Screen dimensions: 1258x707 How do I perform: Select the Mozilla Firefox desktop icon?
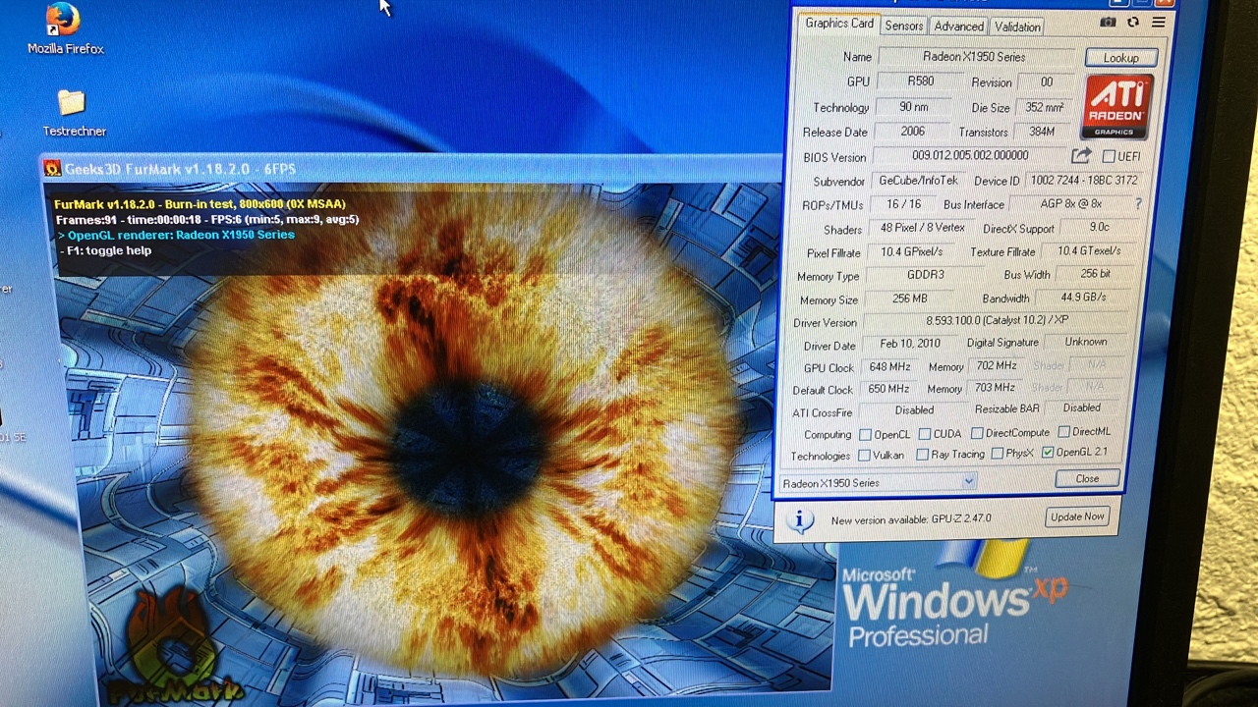click(x=65, y=29)
